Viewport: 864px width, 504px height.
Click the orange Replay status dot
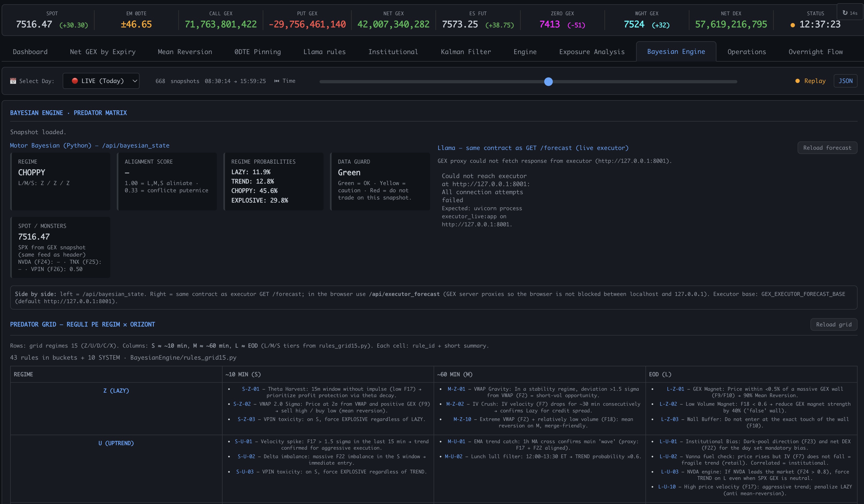pos(798,81)
